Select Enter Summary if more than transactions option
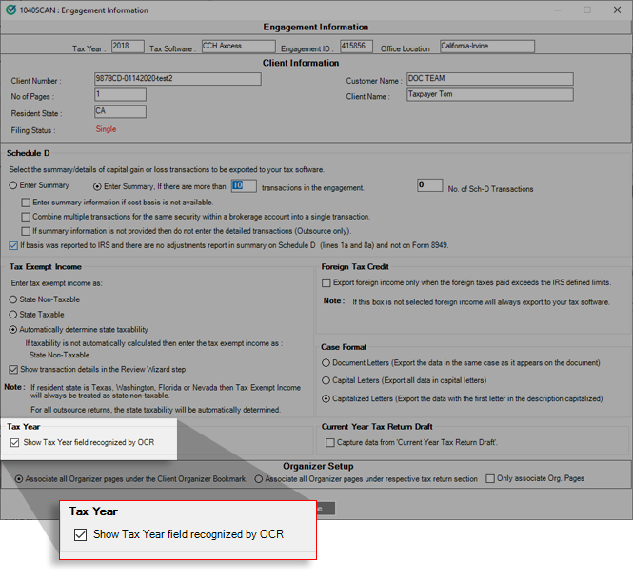The width and height of the screenshot is (633, 579). (97, 186)
